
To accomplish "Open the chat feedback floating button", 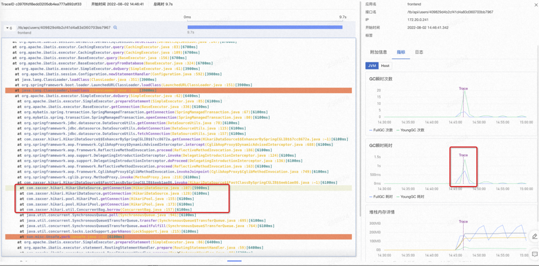I will click(x=534, y=254).
